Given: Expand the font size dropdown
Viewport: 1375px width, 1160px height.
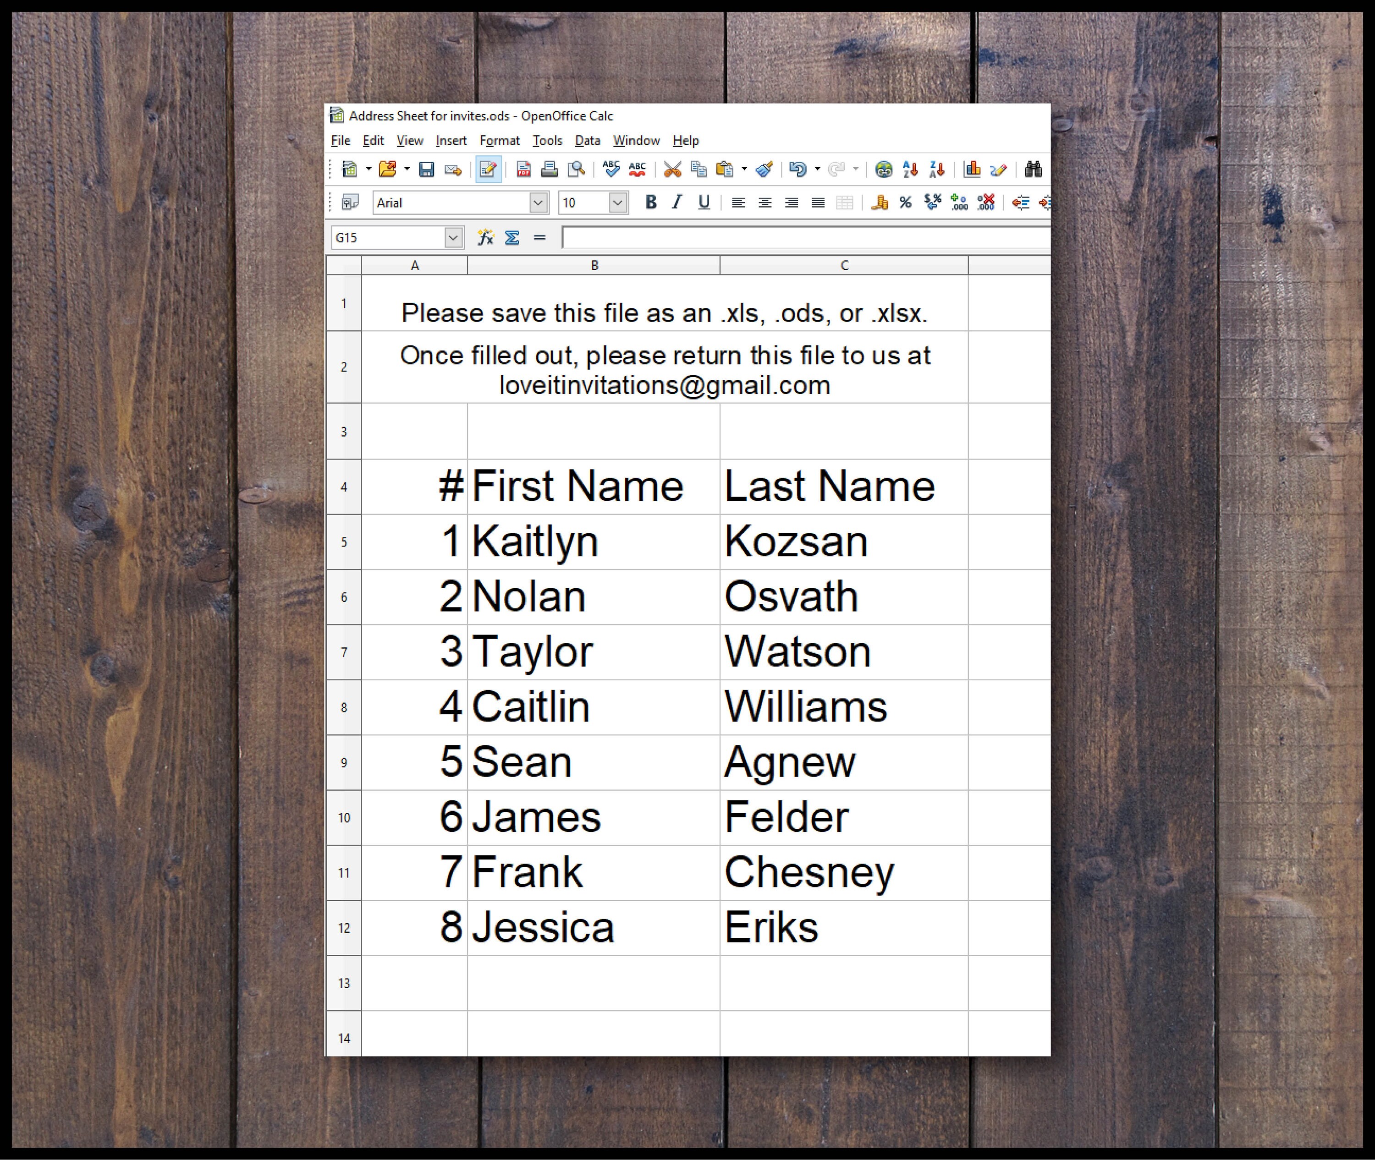Looking at the screenshot, I should coord(617,202).
